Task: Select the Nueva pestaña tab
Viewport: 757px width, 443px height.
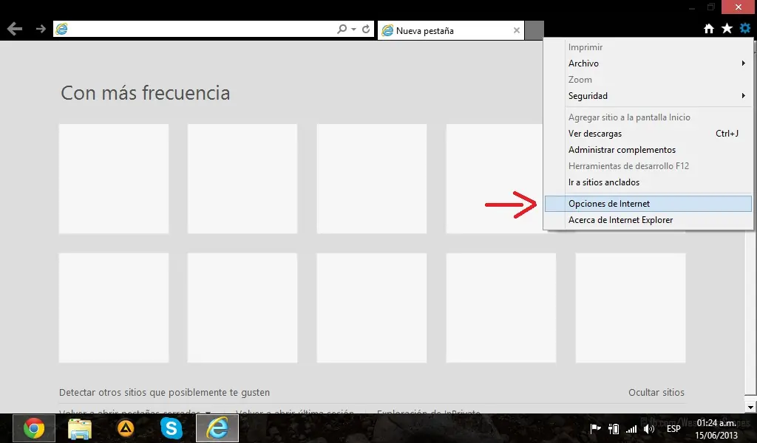Action: [x=450, y=30]
